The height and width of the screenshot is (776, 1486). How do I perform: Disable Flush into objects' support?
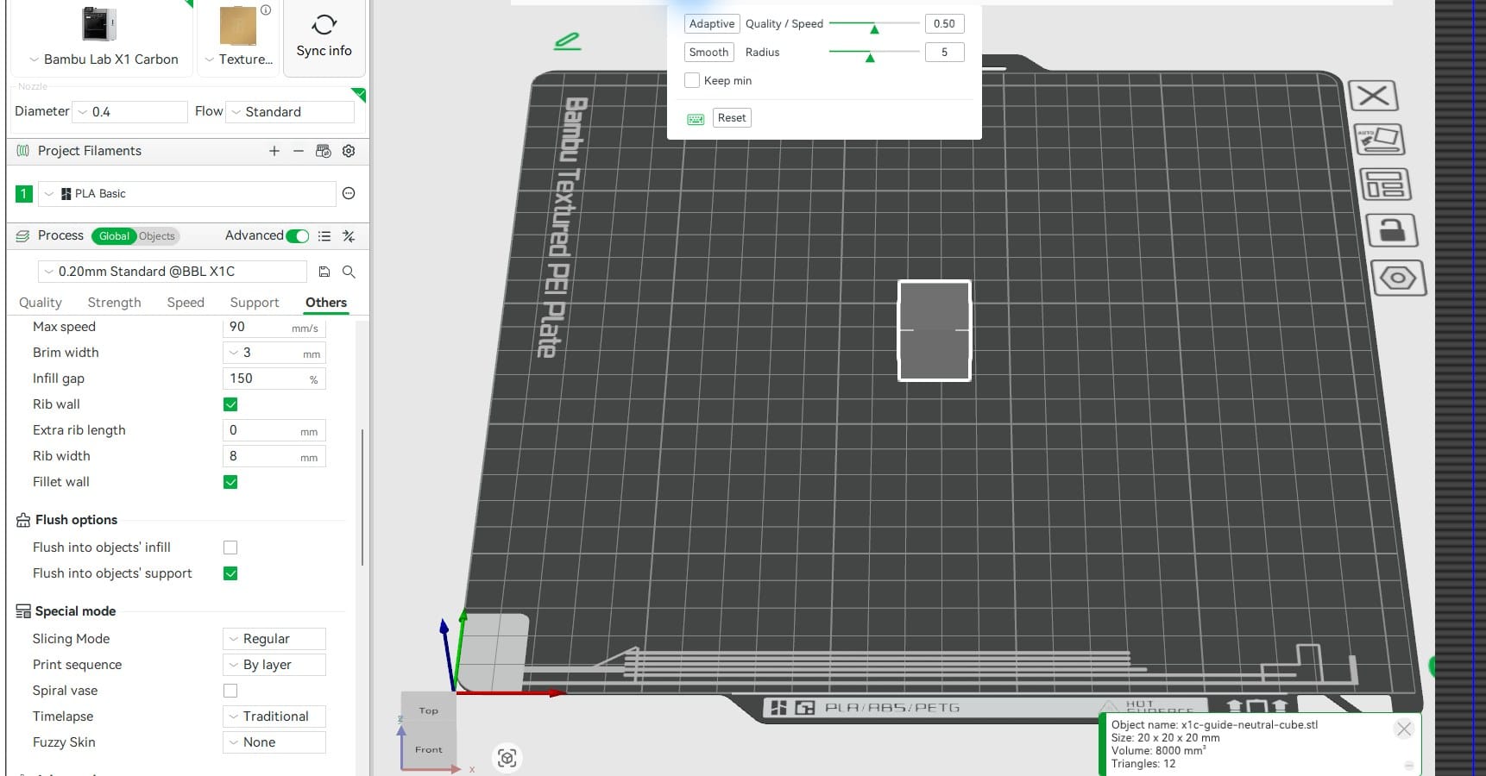point(230,573)
